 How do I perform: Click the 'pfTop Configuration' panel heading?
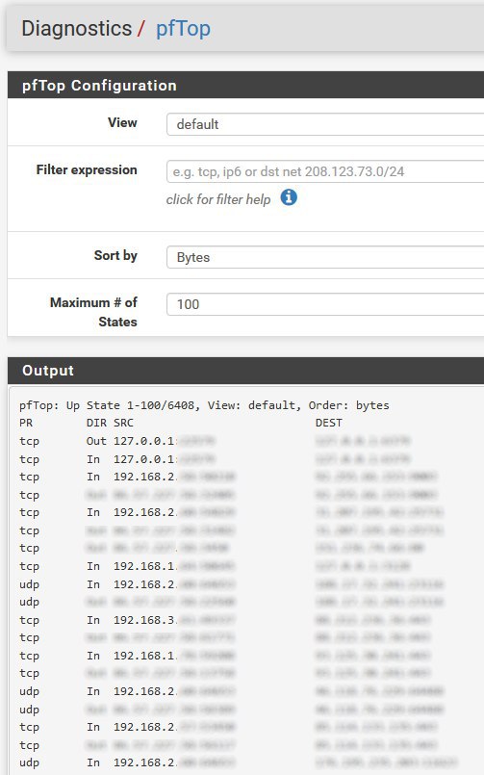(x=99, y=86)
